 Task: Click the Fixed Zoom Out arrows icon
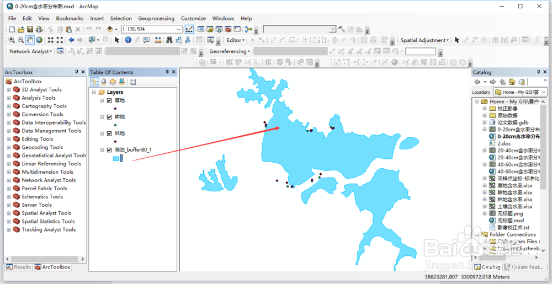60,40
